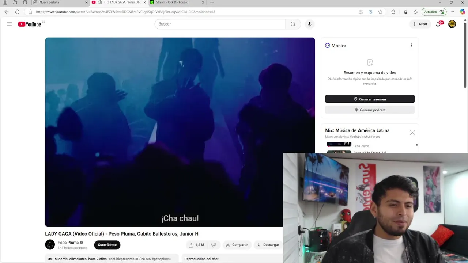Click the Suscribirme button

click(107, 245)
